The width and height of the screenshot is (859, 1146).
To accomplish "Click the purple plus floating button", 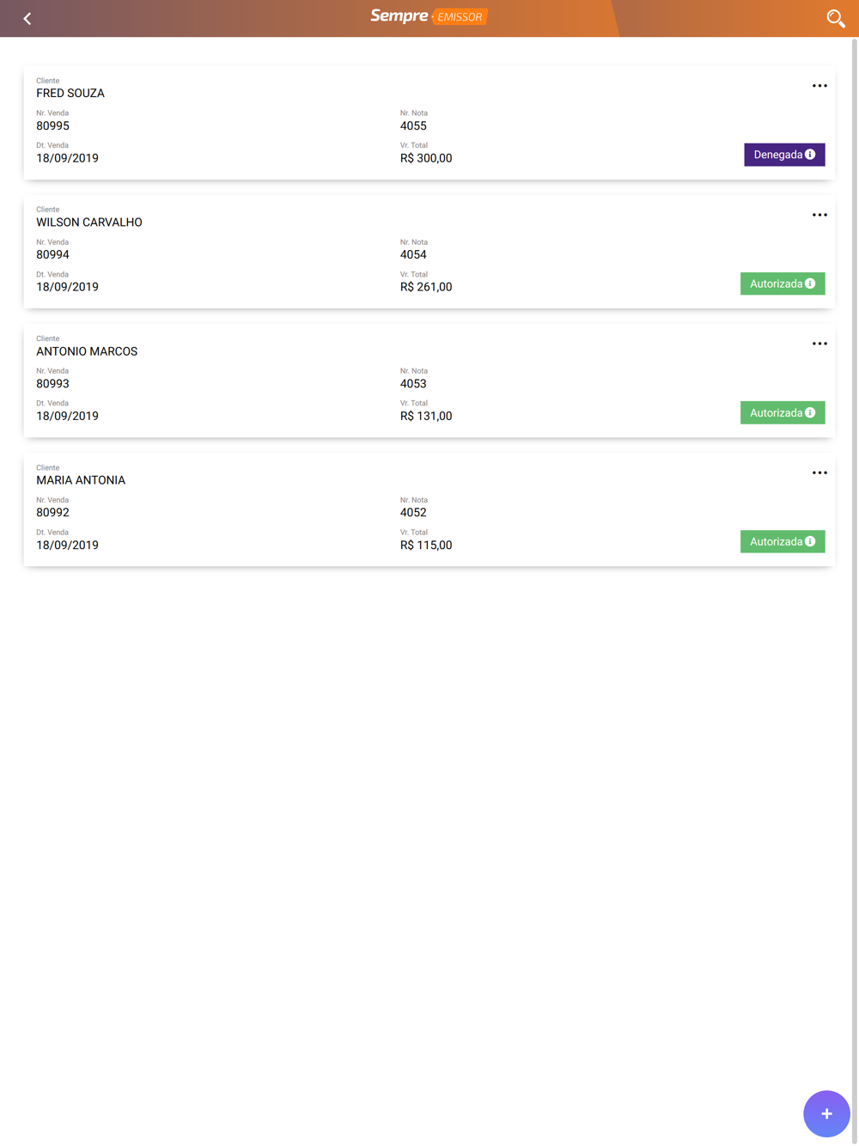I will (826, 1113).
